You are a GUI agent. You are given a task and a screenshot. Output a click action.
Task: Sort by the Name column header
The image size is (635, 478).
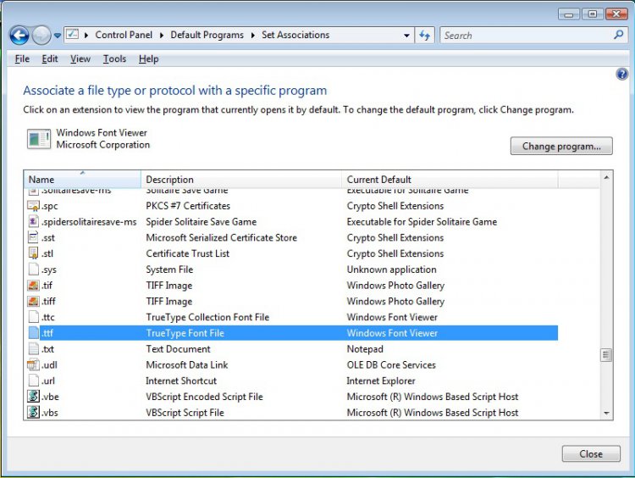click(82, 179)
